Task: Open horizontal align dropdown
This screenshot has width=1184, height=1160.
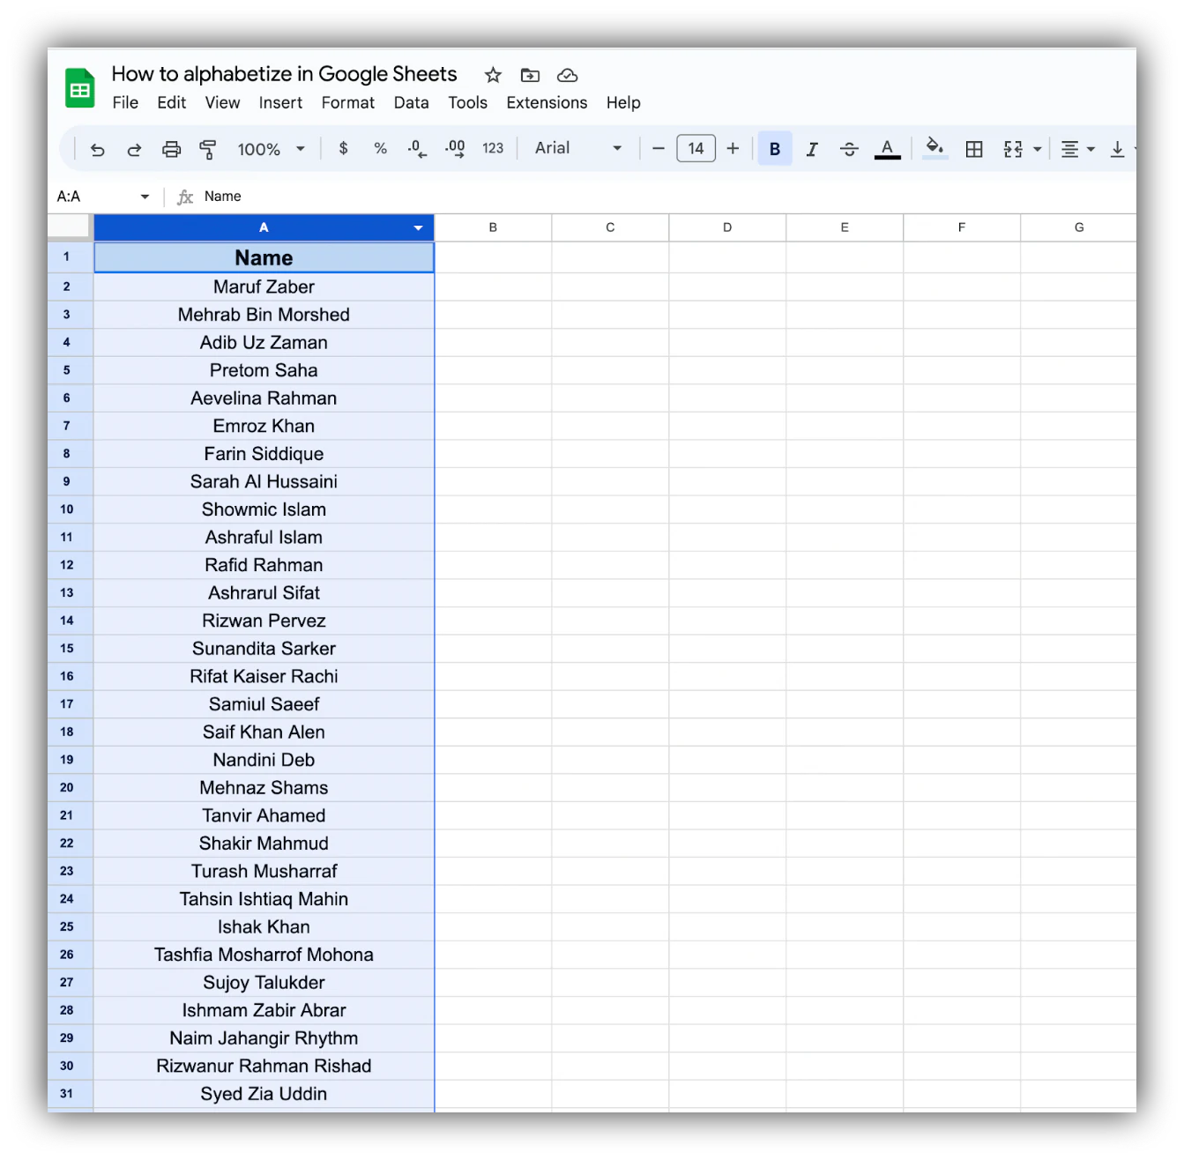Action: pos(1078,149)
